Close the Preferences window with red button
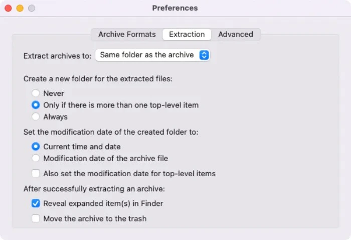This screenshot has height=240, width=351. click(x=9, y=9)
